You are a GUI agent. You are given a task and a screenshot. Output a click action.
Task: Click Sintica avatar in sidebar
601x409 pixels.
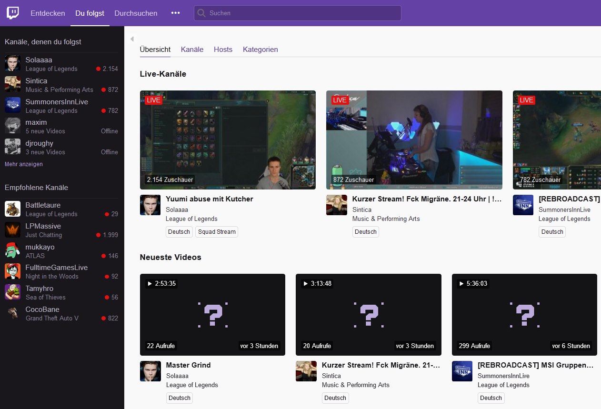tap(12, 84)
